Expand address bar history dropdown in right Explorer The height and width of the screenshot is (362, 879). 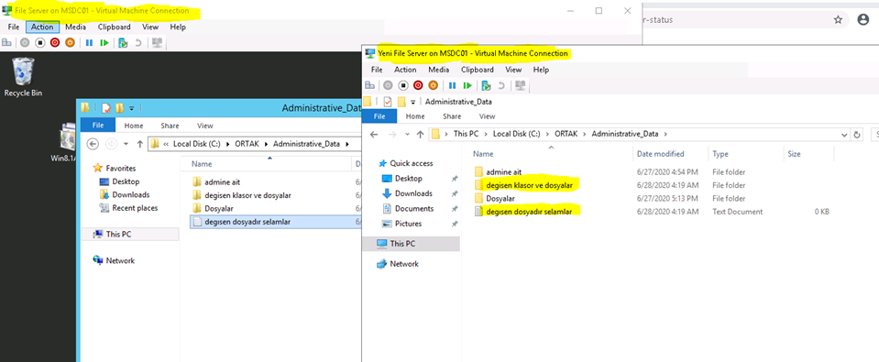pos(844,135)
